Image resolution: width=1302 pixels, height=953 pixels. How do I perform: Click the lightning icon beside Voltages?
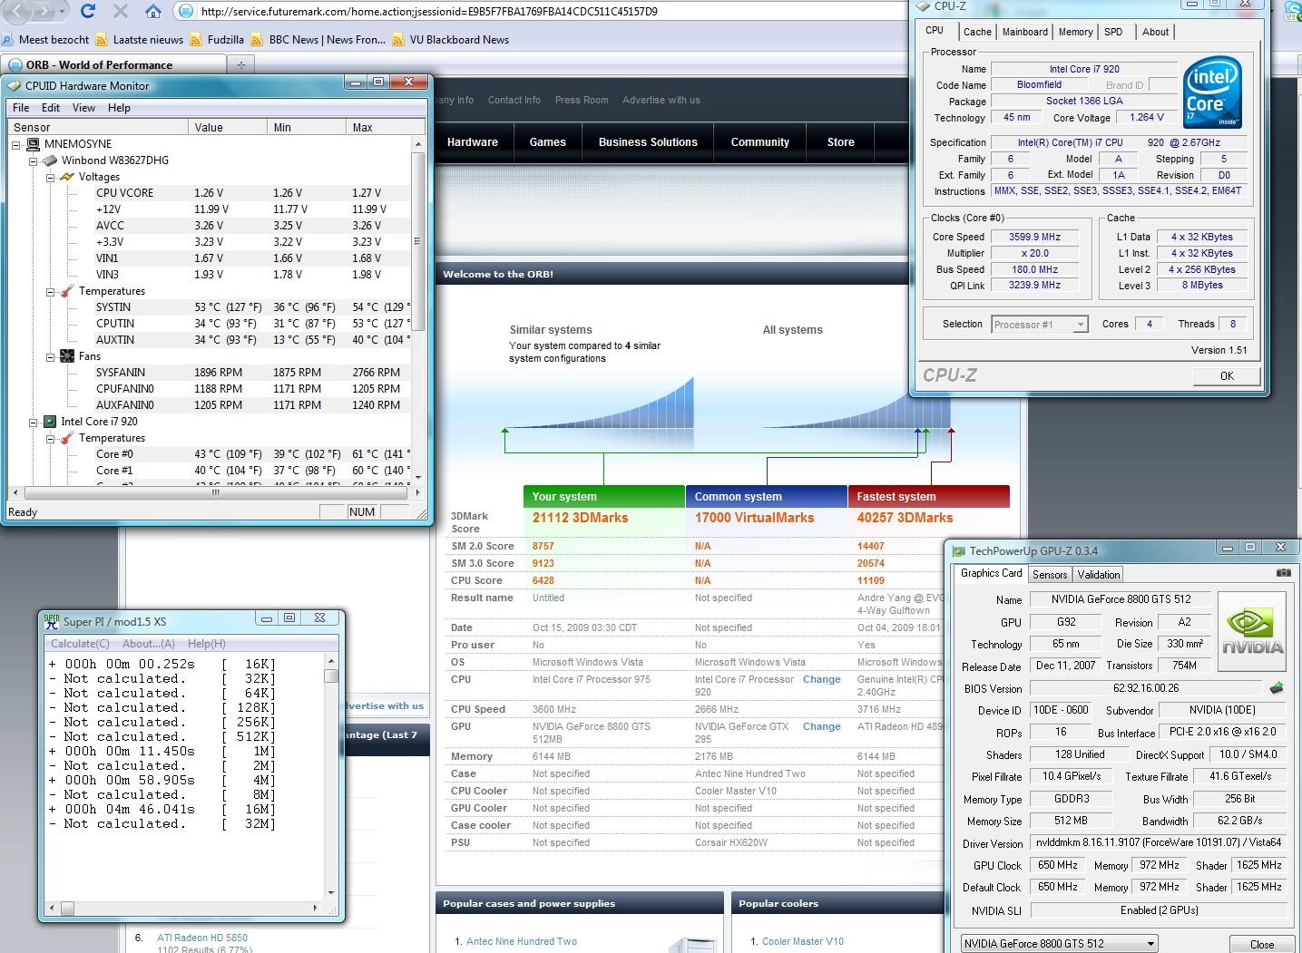coord(66,177)
